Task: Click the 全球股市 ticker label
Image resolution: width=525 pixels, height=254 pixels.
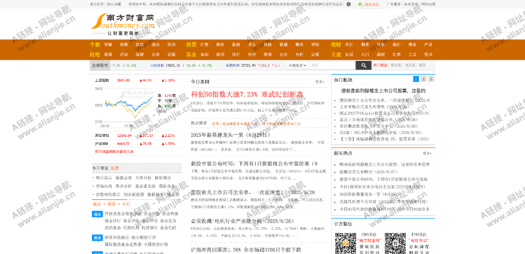Action: click(100, 66)
